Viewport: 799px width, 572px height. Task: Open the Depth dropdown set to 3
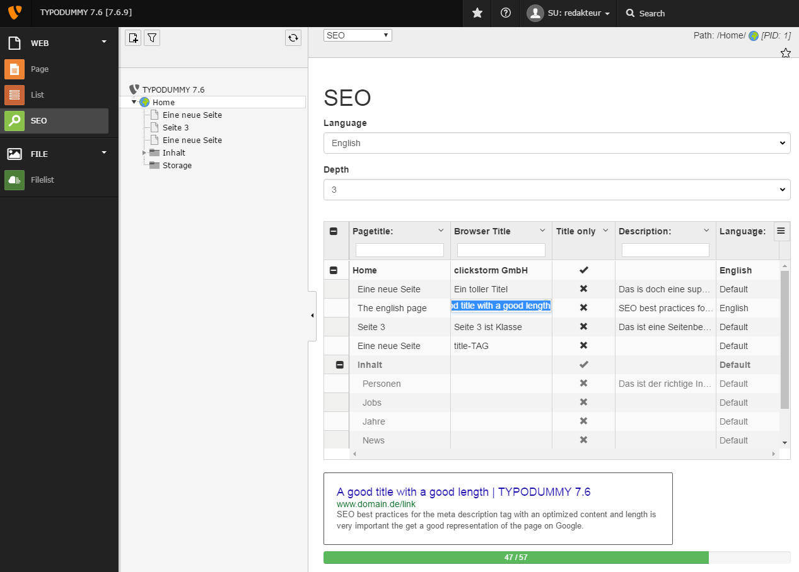pos(556,190)
